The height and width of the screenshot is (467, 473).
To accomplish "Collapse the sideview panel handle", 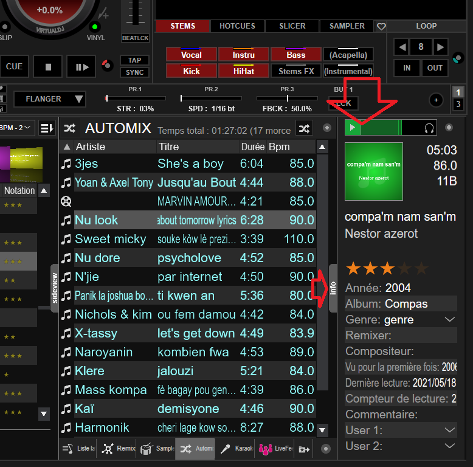I will click(55, 288).
